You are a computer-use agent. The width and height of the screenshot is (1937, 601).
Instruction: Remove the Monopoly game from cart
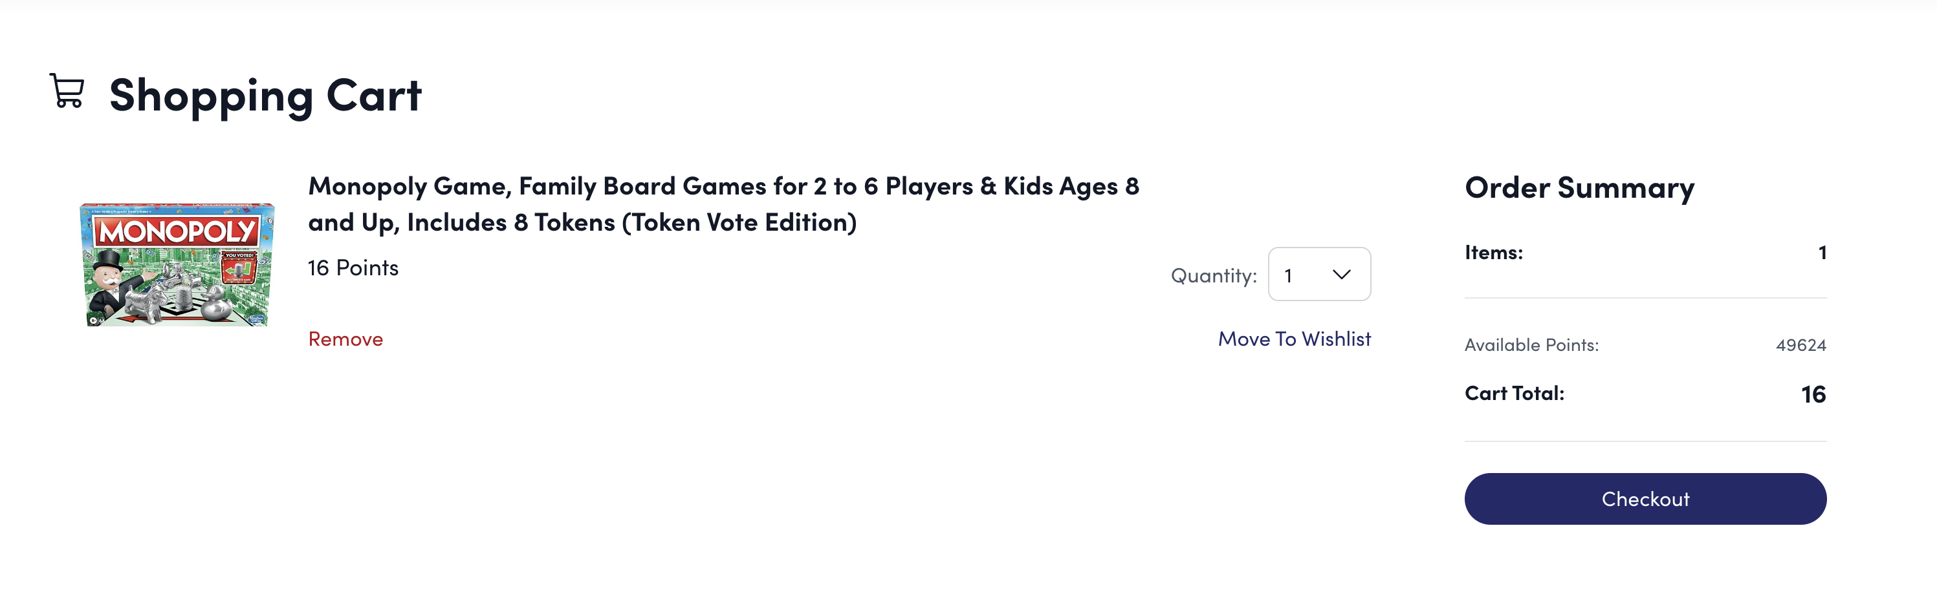point(345,339)
